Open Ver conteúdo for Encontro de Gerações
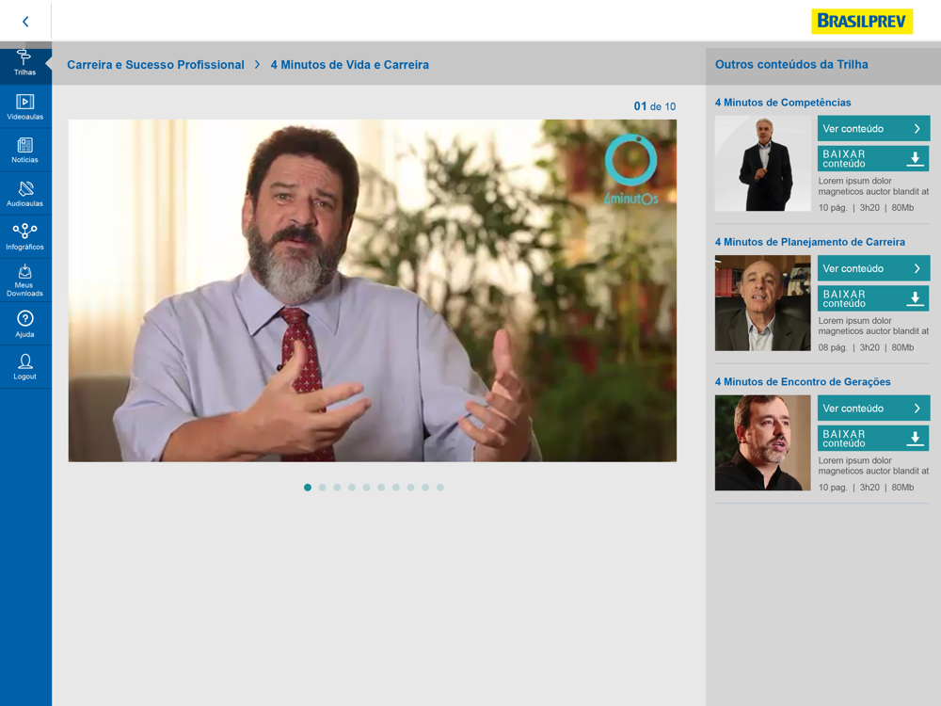 (x=873, y=409)
